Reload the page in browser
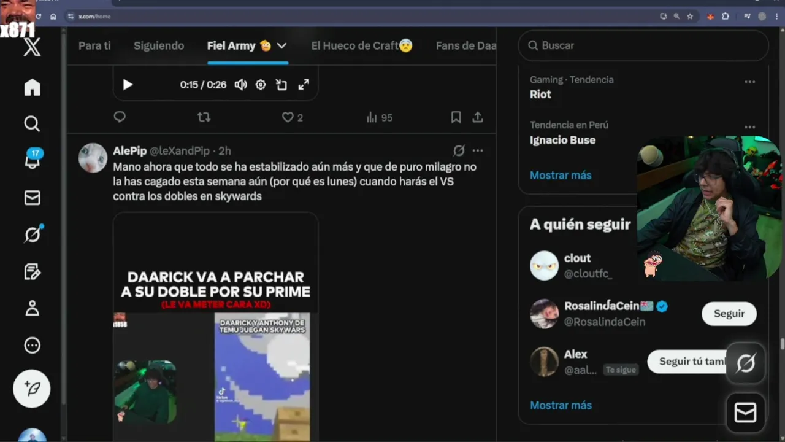The width and height of the screenshot is (785, 442). [x=38, y=17]
